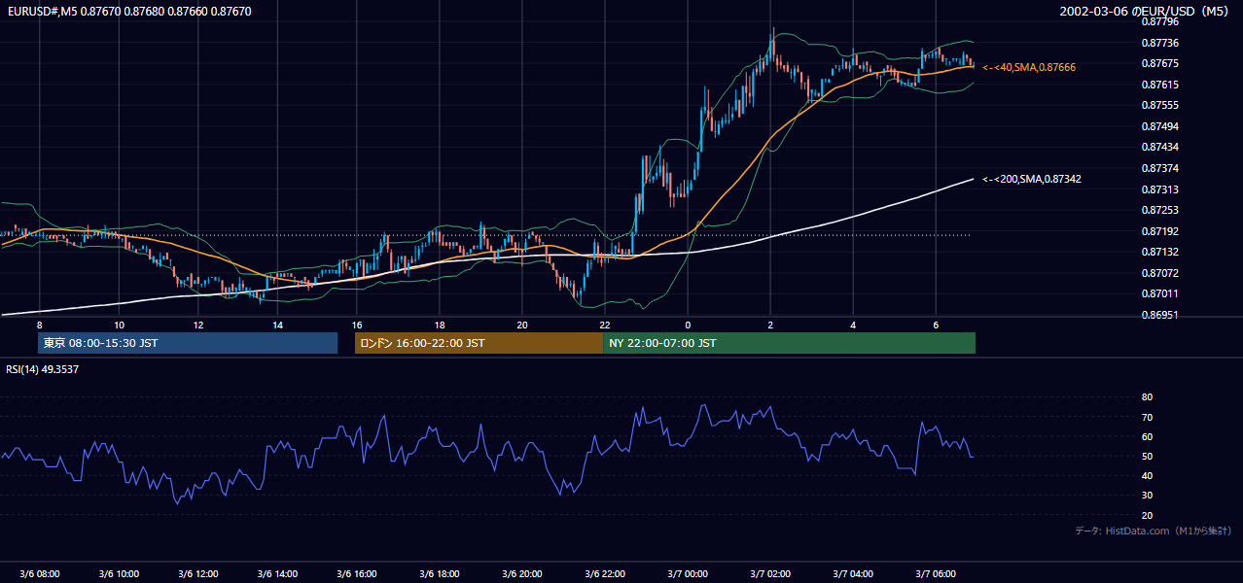
Task: Click the 3/6 22:00 time label
Action: (x=605, y=573)
